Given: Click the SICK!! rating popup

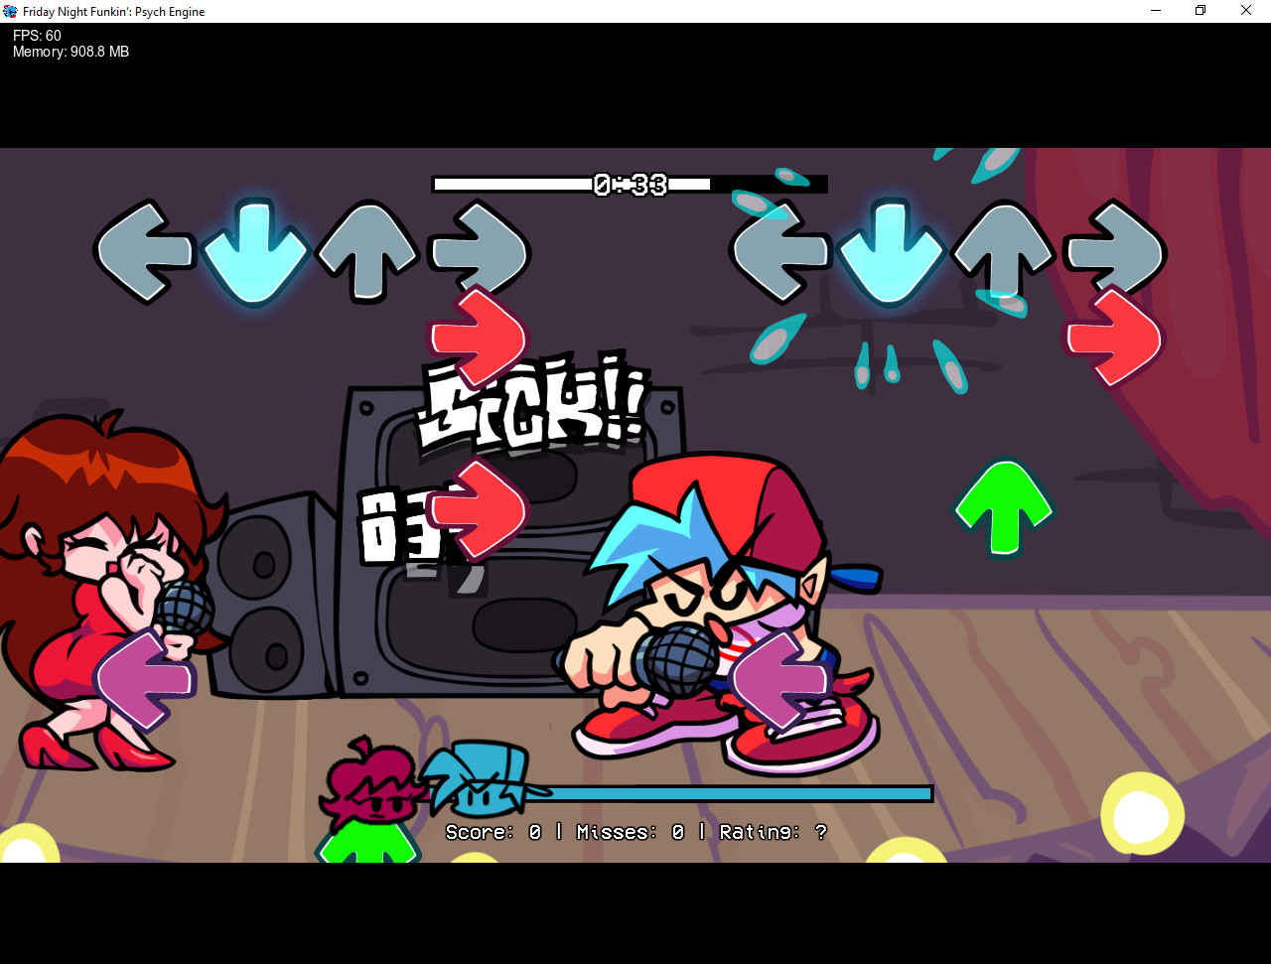Looking at the screenshot, I should point(533,403).
